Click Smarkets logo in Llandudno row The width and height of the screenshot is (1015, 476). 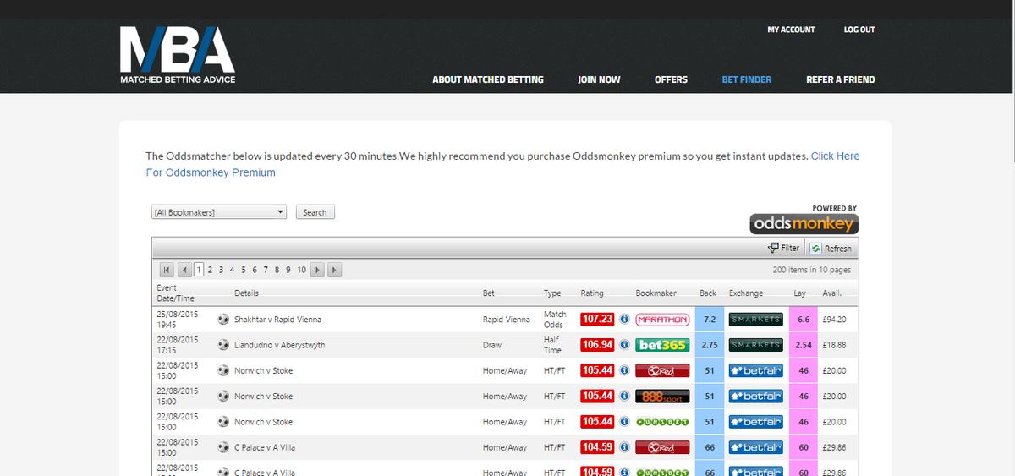tap(756, 345)
